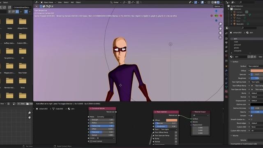Toggle viewport overlays button
Viewport: 263px width, 148px height.
click(203, 2)
